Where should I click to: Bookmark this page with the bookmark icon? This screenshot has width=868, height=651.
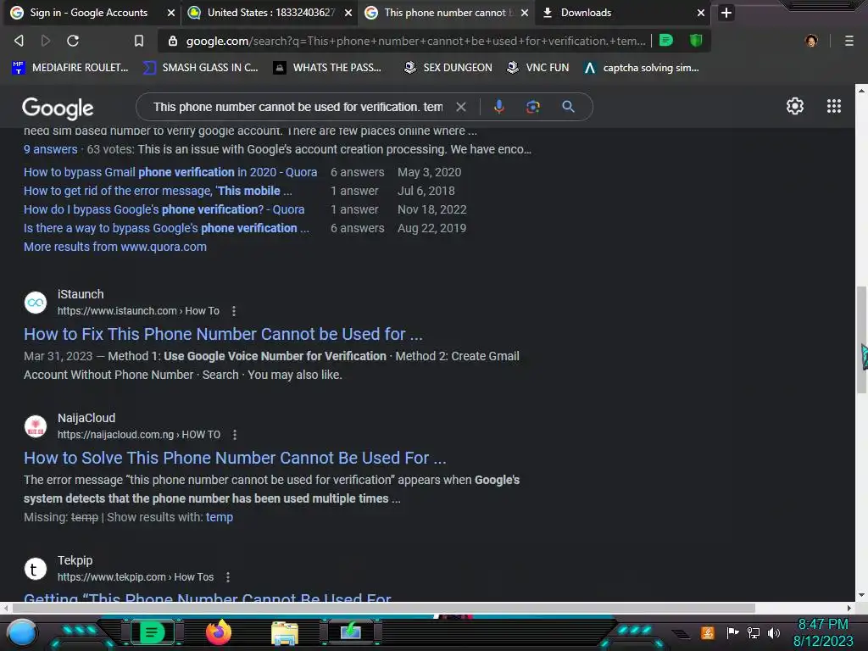click(x=139, y=41)
